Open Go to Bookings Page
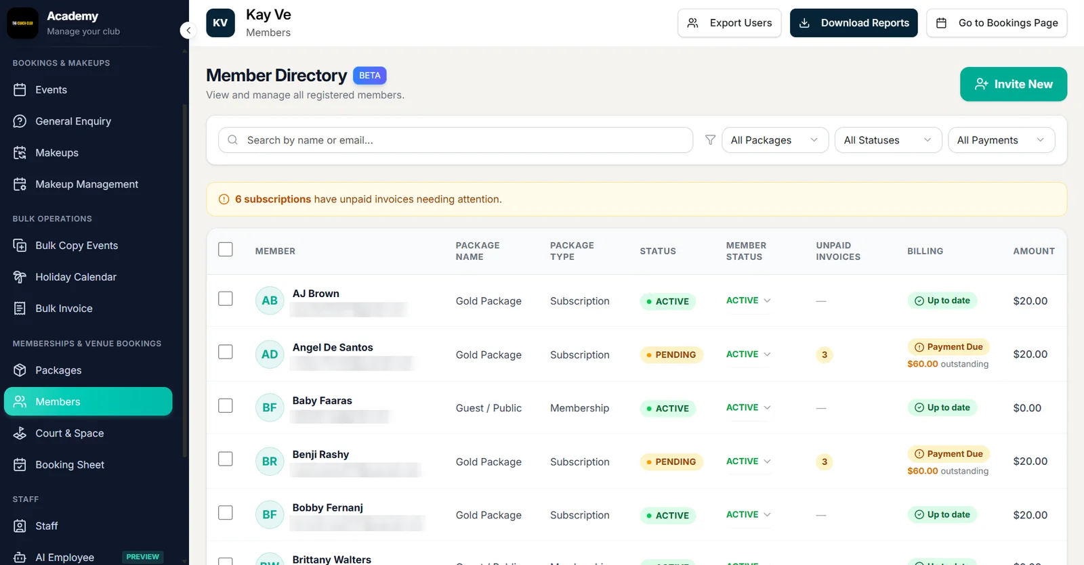The width and height of the screenshot is (1084, 565). 997,23
